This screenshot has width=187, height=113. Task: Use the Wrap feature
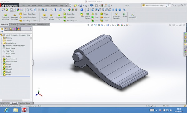104,14
